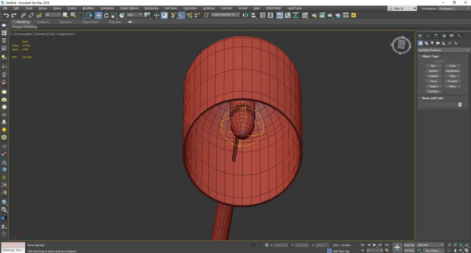This screenshot has height=253, width=471.
Task: Toggle the Angle Snap button
Action: click(x=182, y=15)
